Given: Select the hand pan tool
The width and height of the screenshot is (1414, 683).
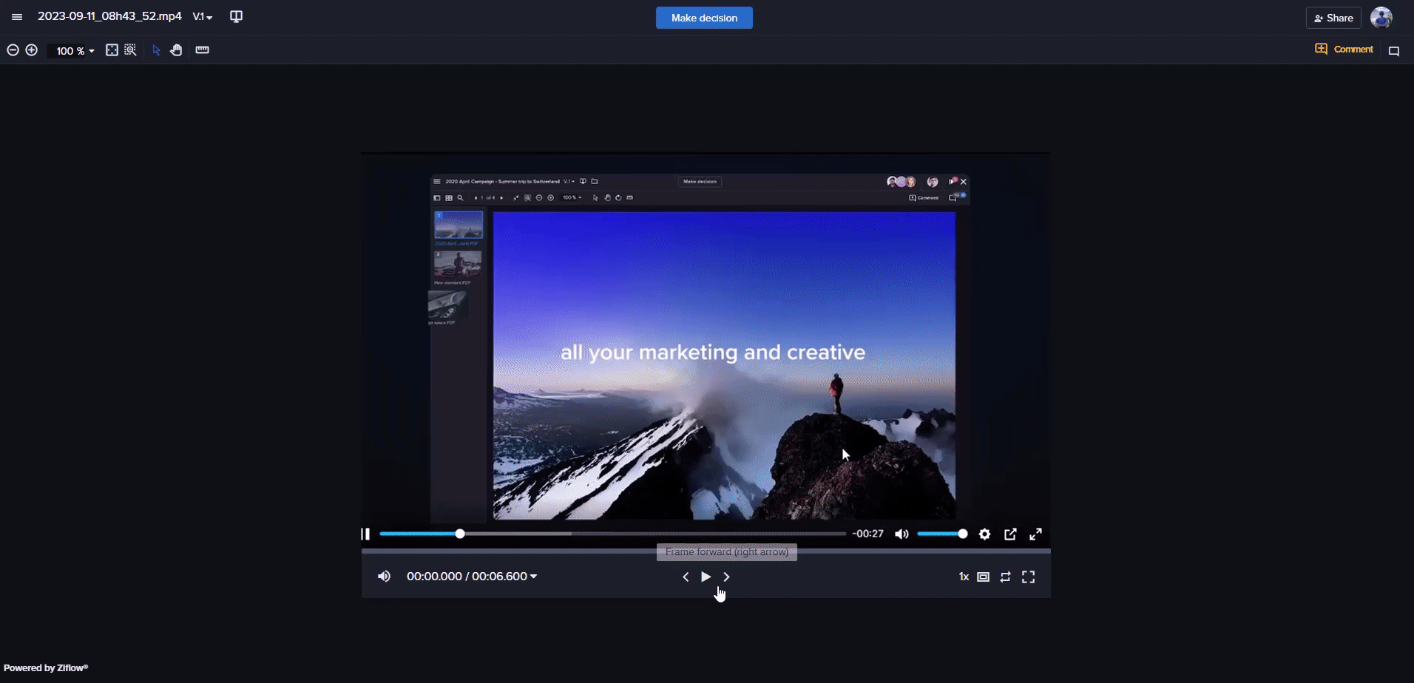Looking at the screenshot, I should pos(176,50).
